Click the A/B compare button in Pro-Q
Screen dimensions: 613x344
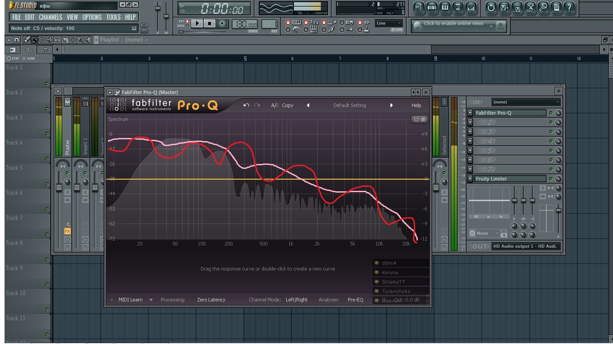click(275, 105)
